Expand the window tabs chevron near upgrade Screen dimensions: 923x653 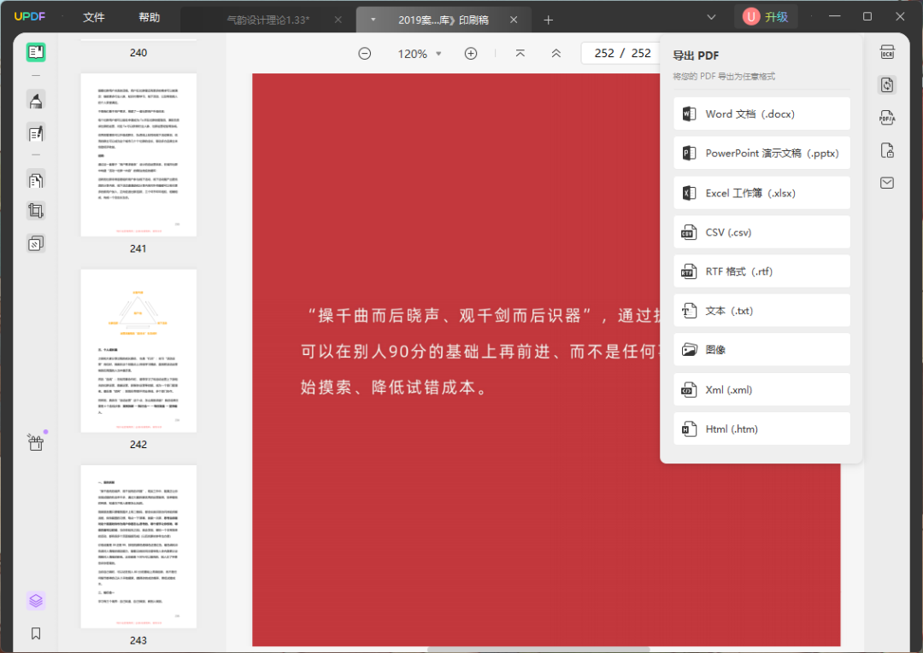(712, 17)
